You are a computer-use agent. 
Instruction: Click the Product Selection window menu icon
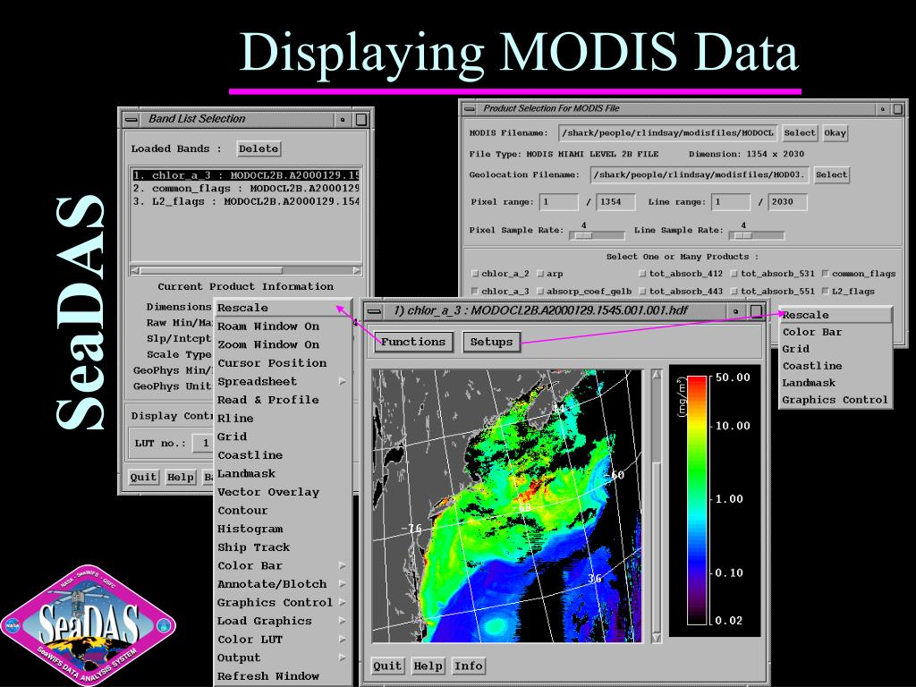coord(470,109)
